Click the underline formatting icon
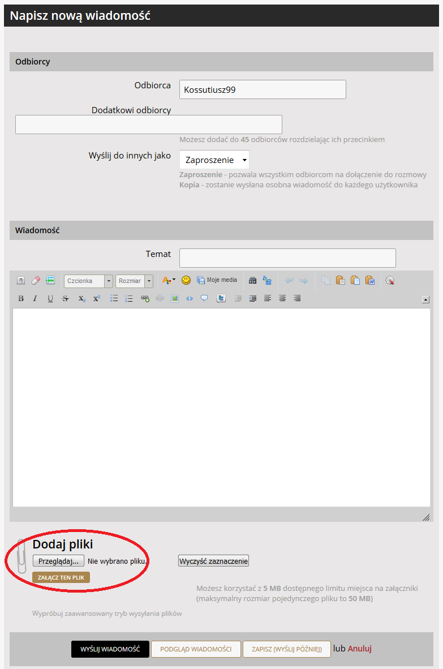The image size is (443, 669). [x=50, y=298]
